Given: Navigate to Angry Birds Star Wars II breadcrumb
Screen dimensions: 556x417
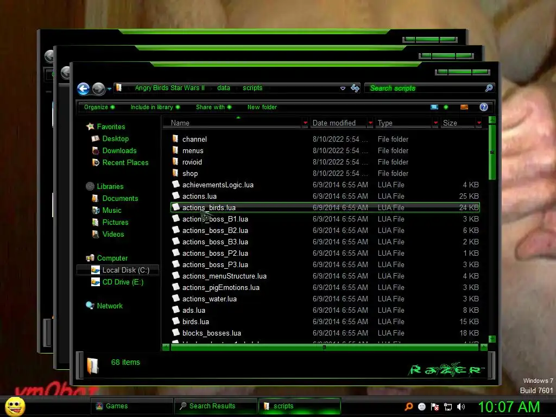Looking at the screenshot, I should (169, 88).
